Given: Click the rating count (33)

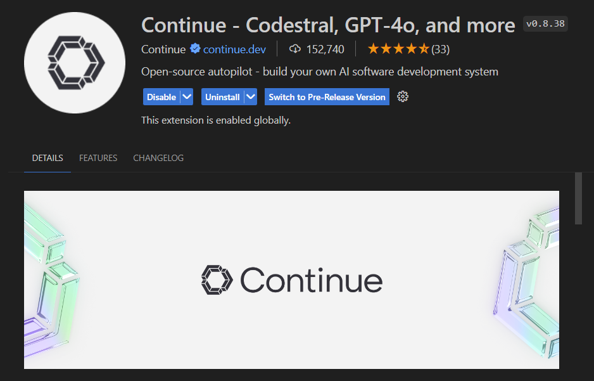Looking at the screenshot, I should (x=441, y=49).
